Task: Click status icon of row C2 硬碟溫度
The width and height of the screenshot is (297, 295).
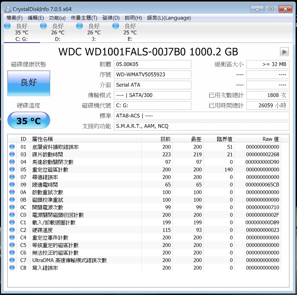Action: tap(12, 230)
